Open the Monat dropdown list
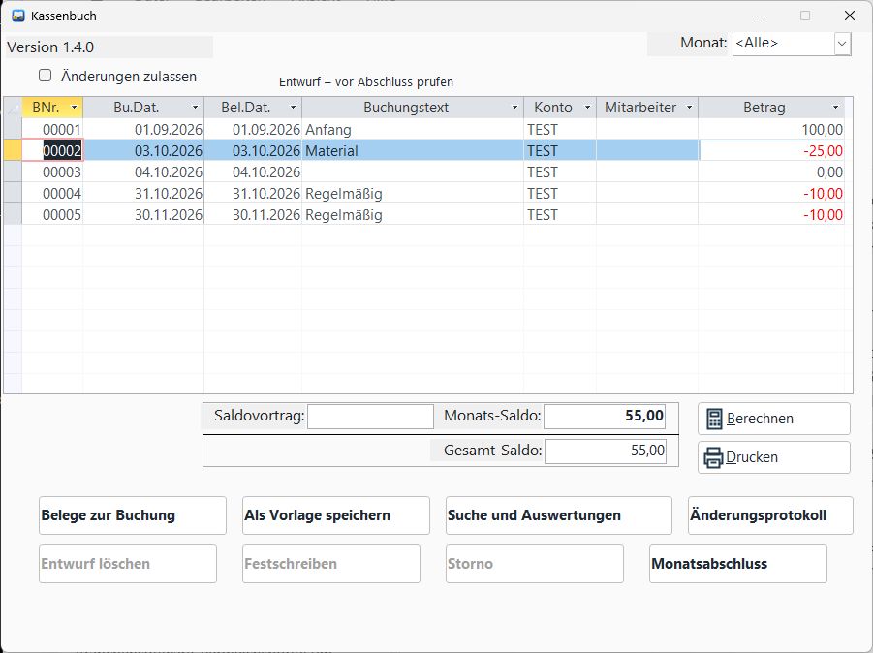Screen dimensions: 873x653 tap(842, 43)
